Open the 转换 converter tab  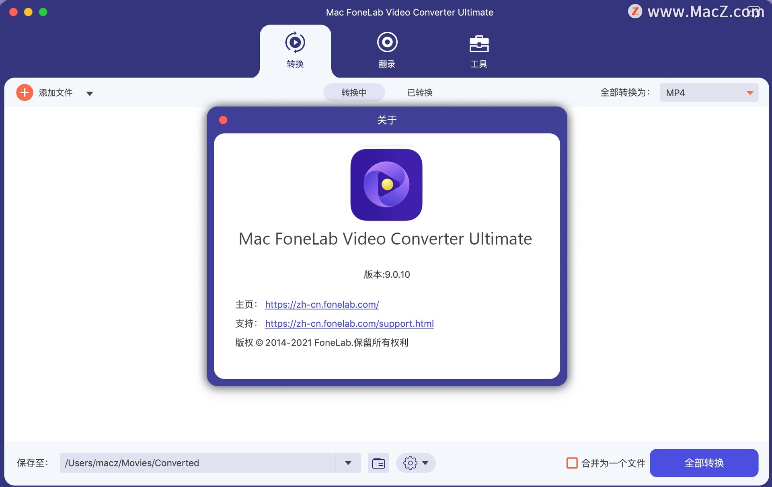pyautogui.click(x=295, y=51)
